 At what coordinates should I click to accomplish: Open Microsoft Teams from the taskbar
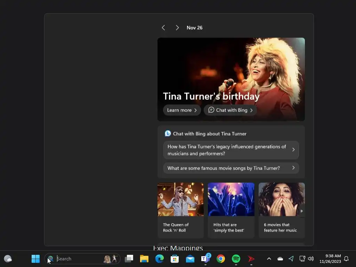coord(205,259)
